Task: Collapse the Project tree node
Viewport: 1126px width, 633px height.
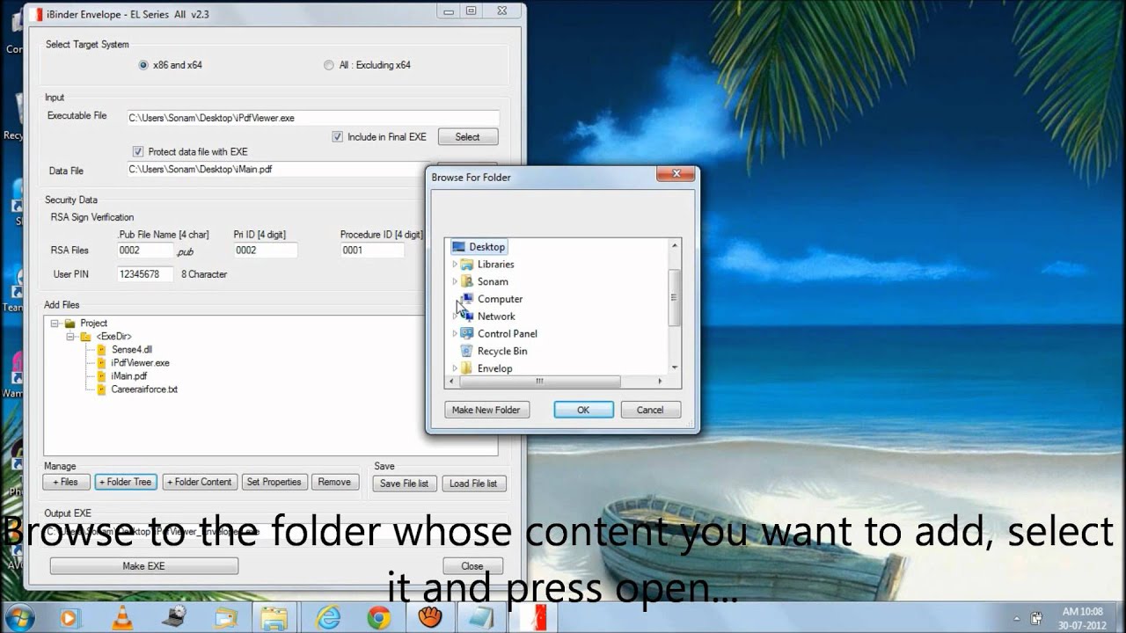Action: [x=55, y=324]
